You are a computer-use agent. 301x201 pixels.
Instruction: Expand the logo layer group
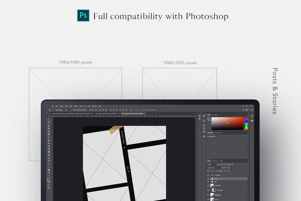tap(211, 182)
